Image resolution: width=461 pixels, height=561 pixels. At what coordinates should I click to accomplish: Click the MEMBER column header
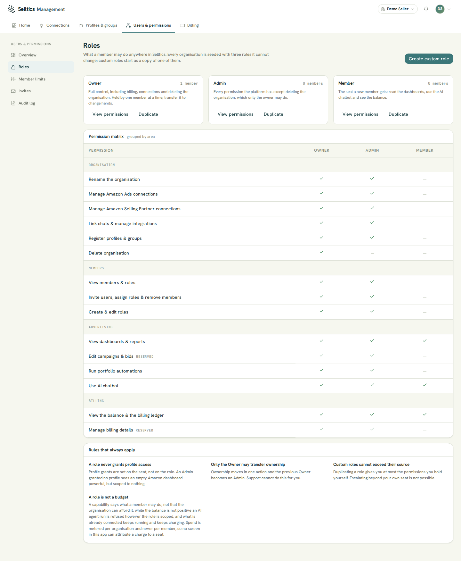click(425, 150)
